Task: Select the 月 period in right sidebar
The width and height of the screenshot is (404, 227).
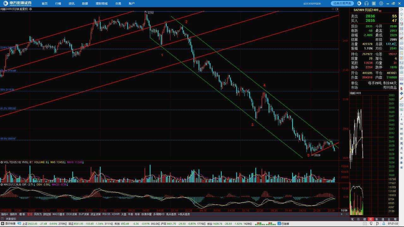Action: coord(401,148)
